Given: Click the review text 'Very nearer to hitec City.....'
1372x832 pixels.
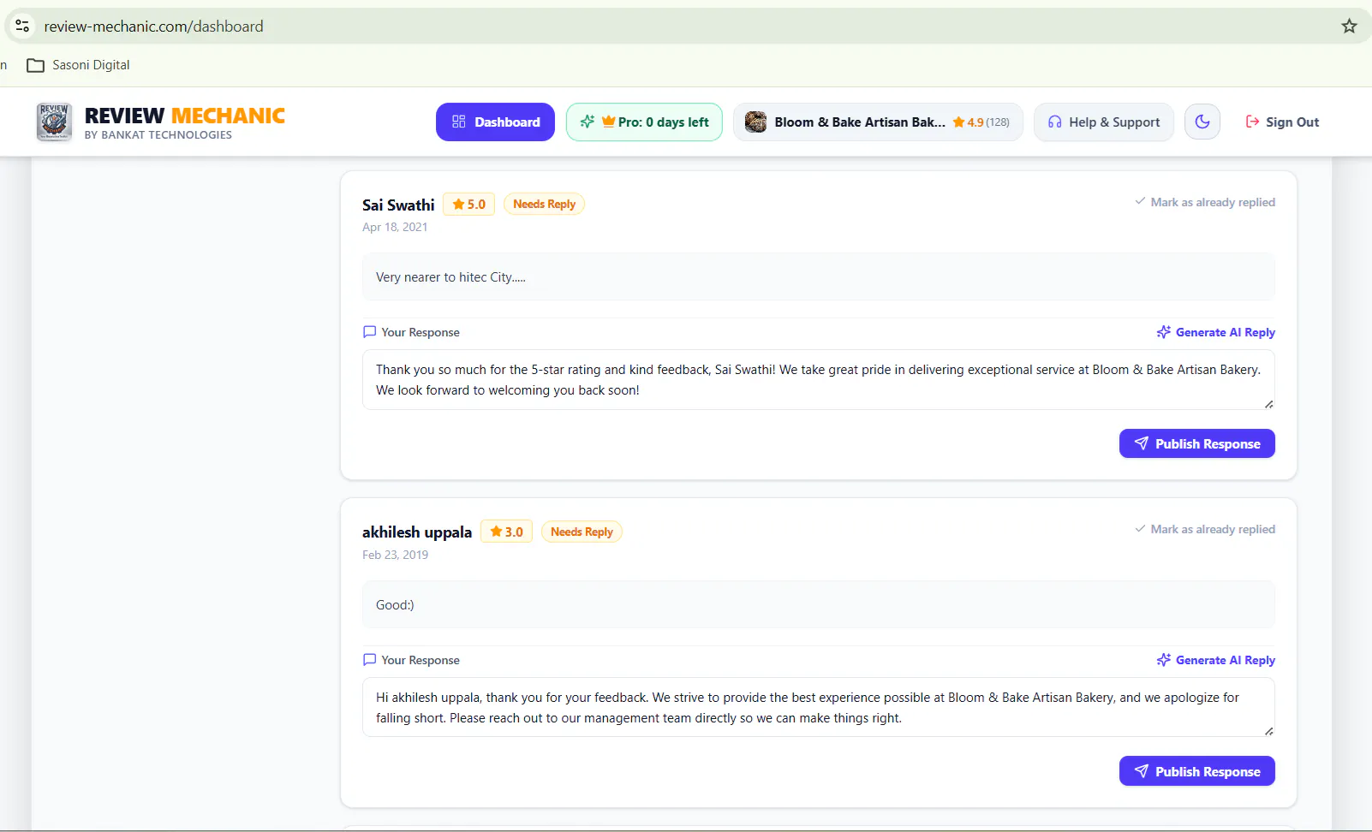Looking at the screenshot, I should (450, 277).
